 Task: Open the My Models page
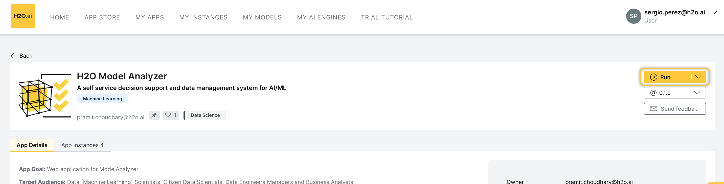coord(262,17)
